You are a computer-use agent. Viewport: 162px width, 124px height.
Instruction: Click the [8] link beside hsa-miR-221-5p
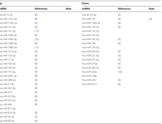pos(119,60)
